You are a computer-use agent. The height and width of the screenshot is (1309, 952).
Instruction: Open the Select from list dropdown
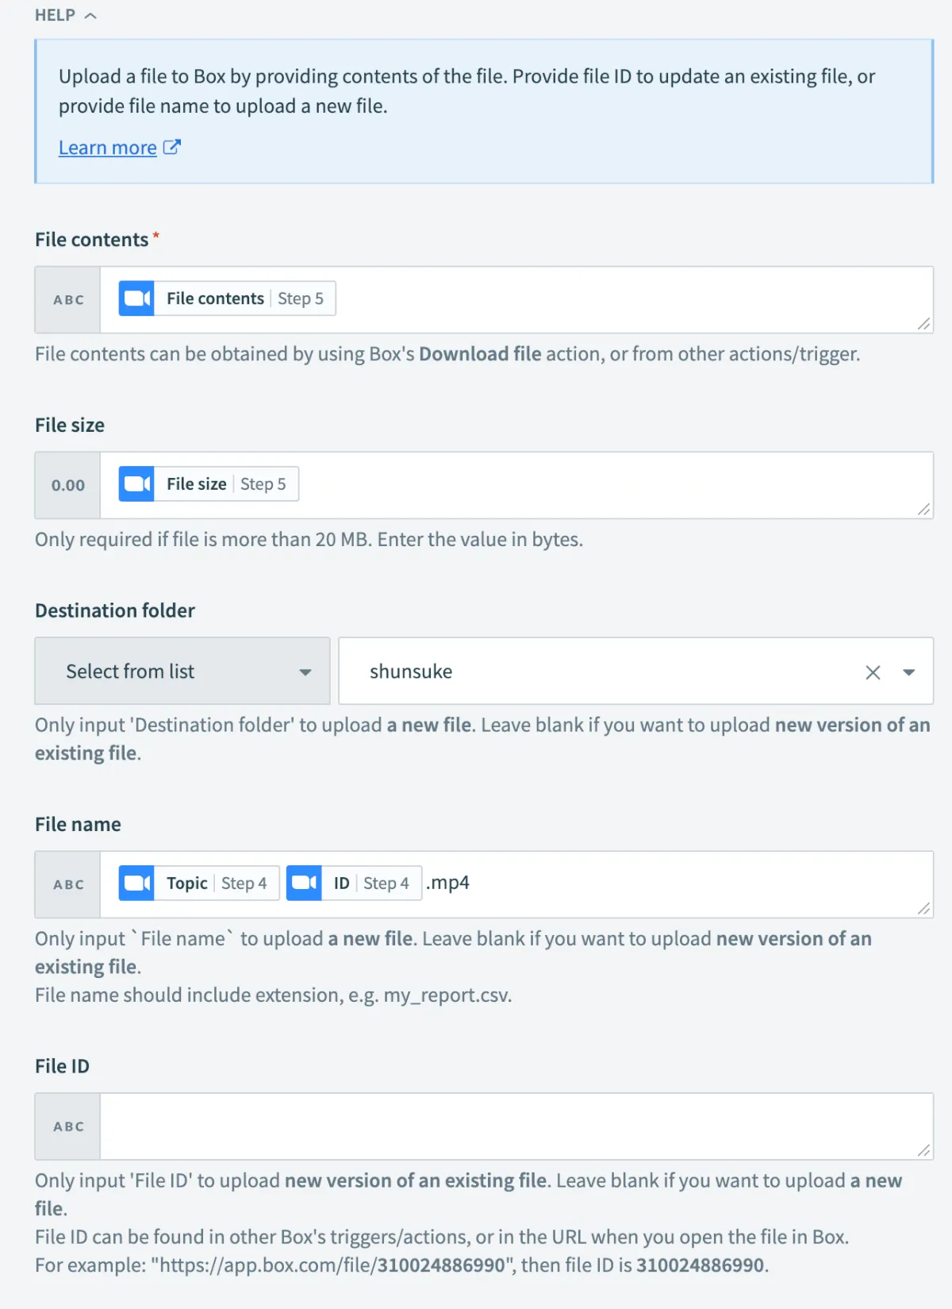point(182,672)
